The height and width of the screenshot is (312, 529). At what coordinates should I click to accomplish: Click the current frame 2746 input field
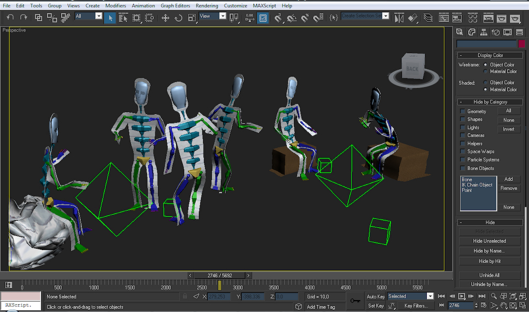(460, 305)
